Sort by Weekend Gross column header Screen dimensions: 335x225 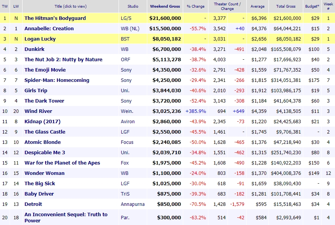tap(165, 6)
